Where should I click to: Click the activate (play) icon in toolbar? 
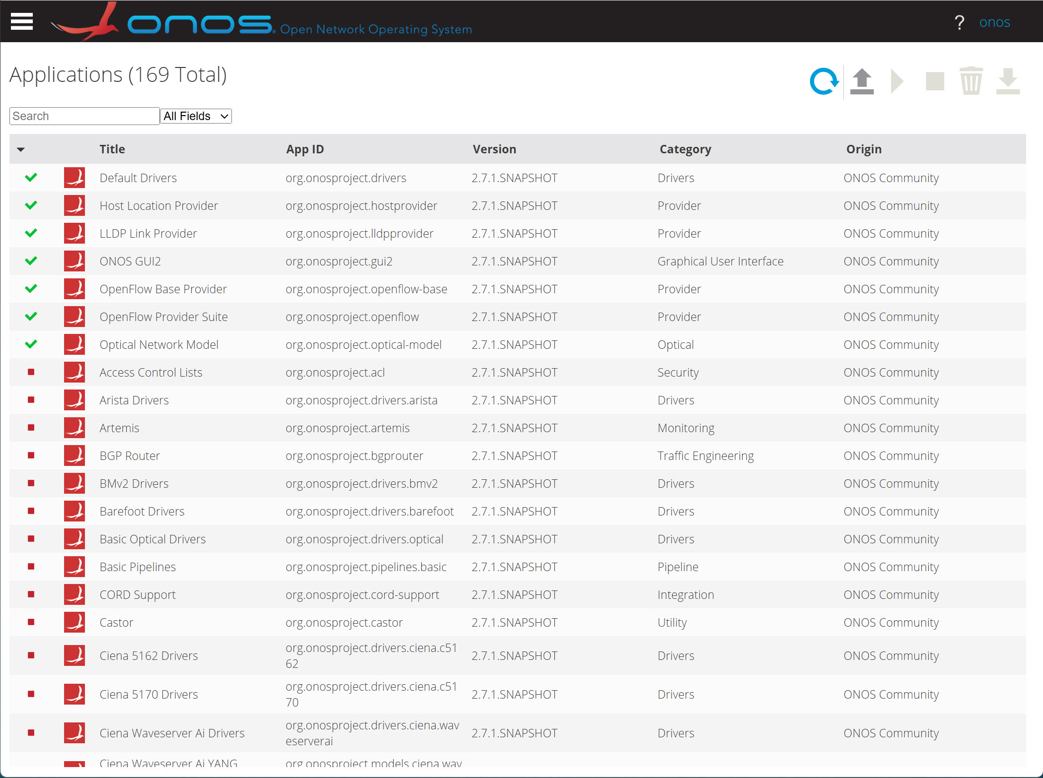897,80
